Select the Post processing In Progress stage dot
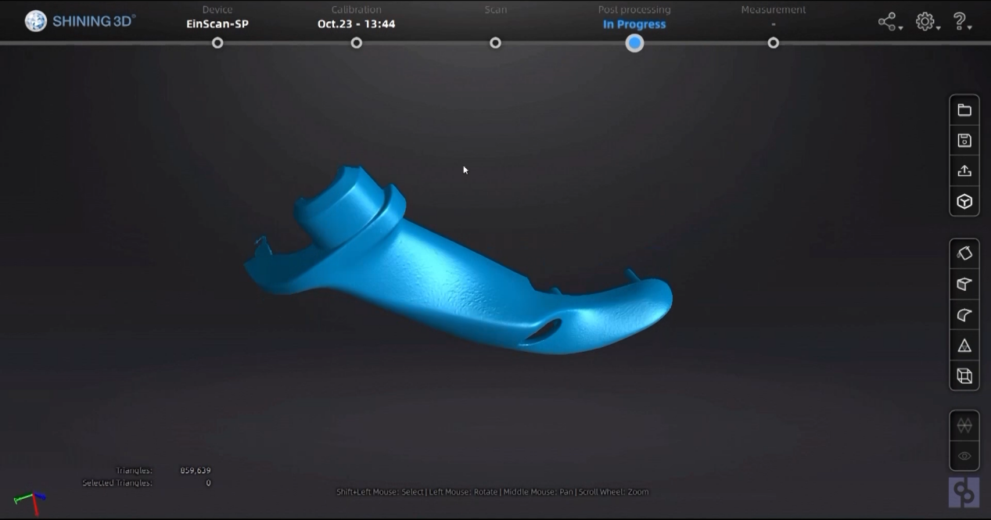The width and height of the screenshot is (991, 520). click(634, 43)
